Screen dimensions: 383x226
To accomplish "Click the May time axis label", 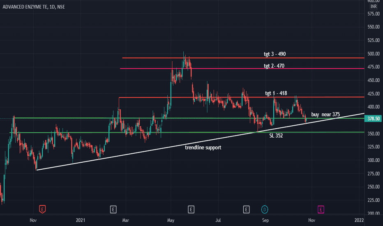I will pyautogui.click(x=171, y=220).
